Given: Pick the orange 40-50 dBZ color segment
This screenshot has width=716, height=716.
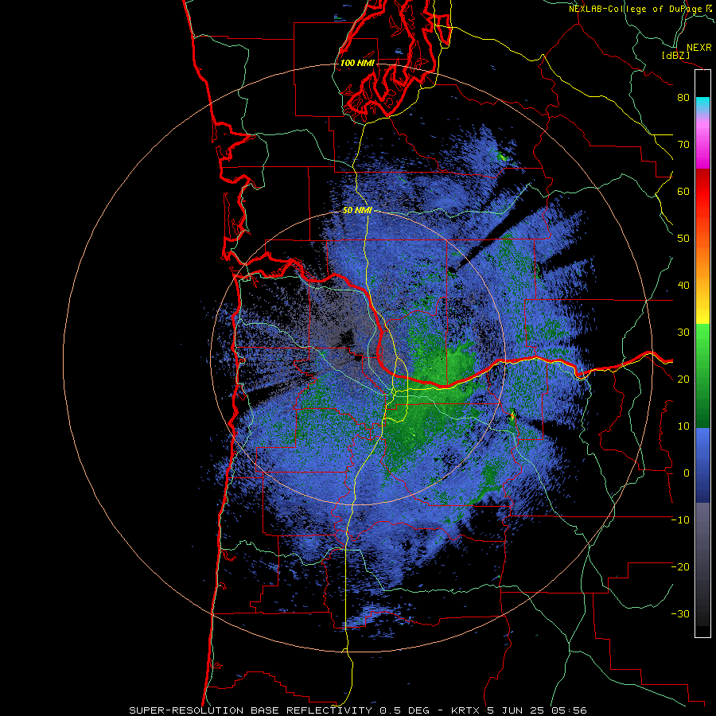Looking at the screenshot, I should (x=702, y=263).
